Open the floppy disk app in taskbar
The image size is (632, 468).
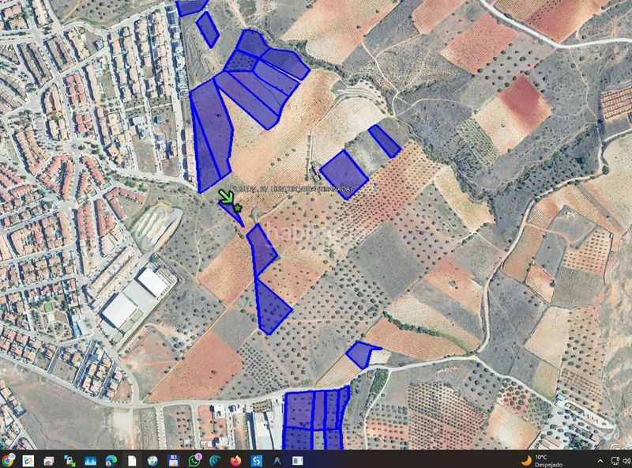173,460
